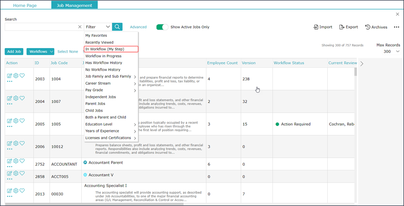Click the magnifier search button
Screen dimensions: 404x206
click(x=117, y=27)
